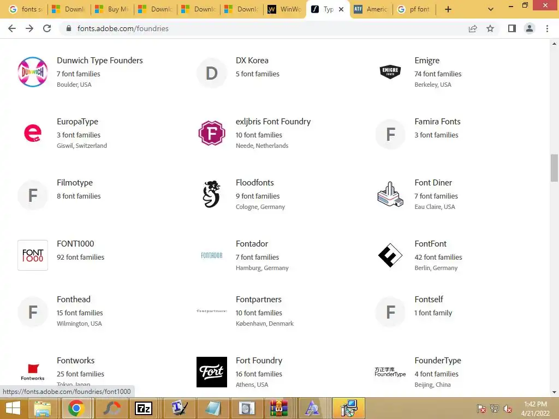Go back to the previous page

tap(12, 28)
